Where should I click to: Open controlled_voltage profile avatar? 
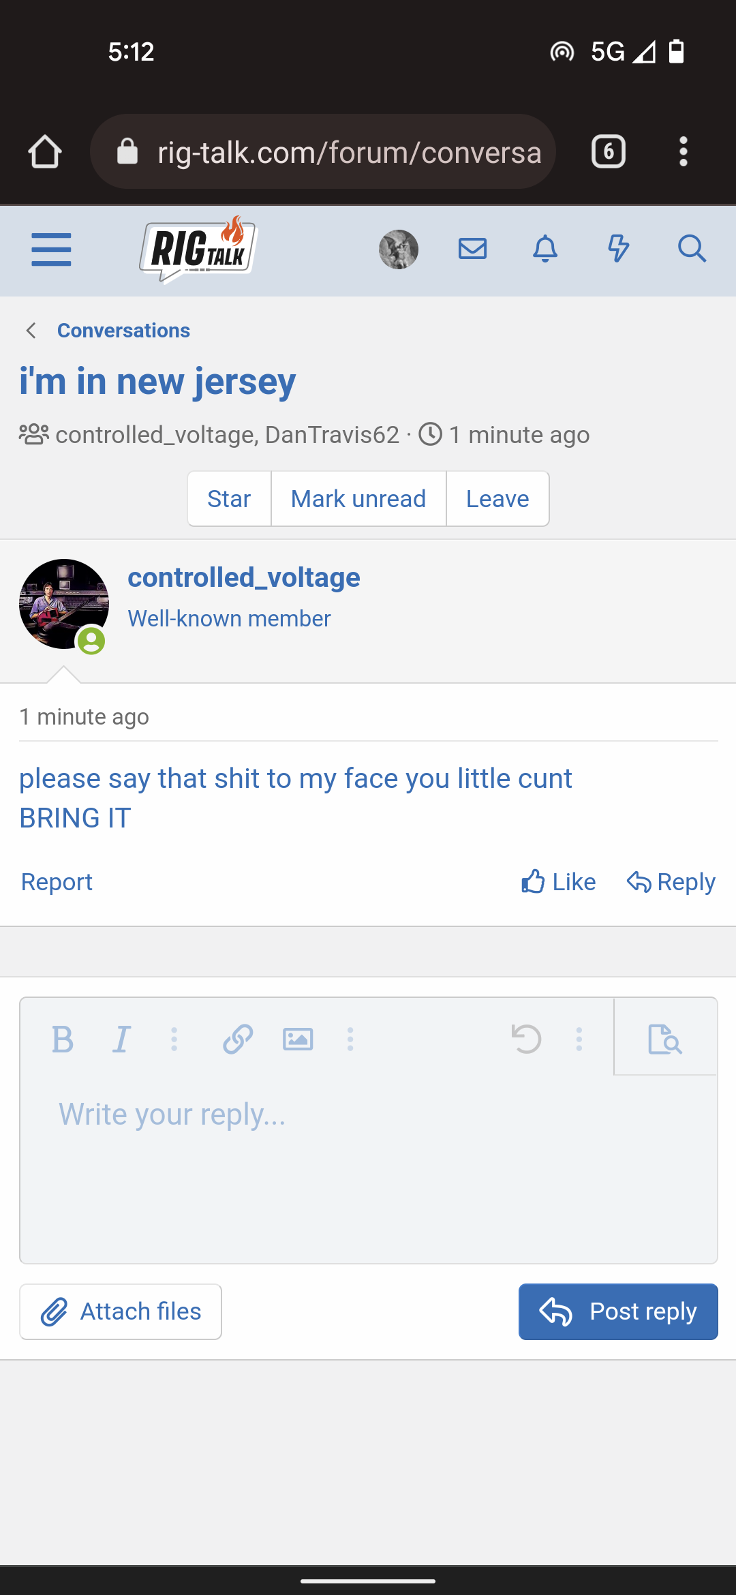tap(63, 604)
